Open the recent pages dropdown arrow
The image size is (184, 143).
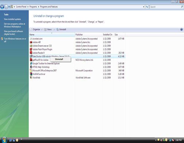pyautogui.click(x=9, y=7)
